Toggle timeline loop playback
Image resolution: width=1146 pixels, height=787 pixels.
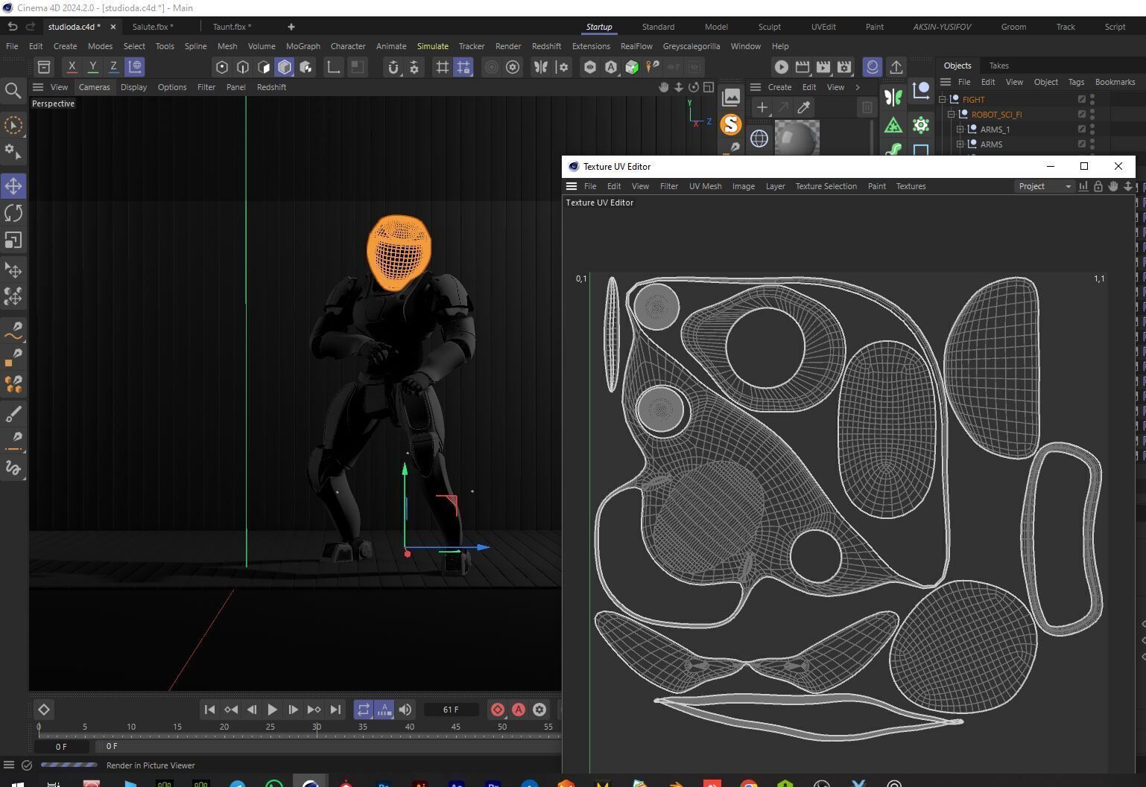tap(363, 710)
